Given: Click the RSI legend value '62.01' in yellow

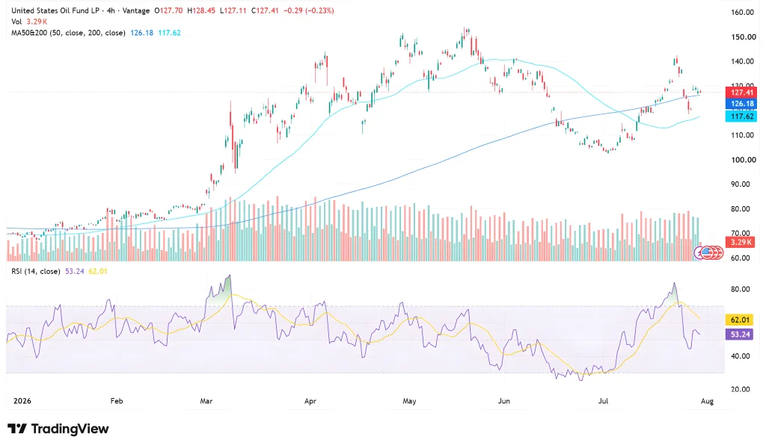Looking at the screenshot, I should [x=98, y=271].
